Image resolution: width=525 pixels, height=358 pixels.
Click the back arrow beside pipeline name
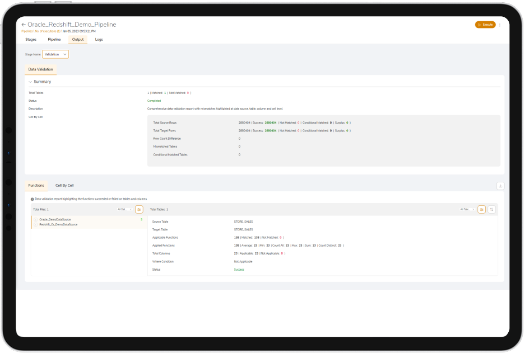pos(24,25)
